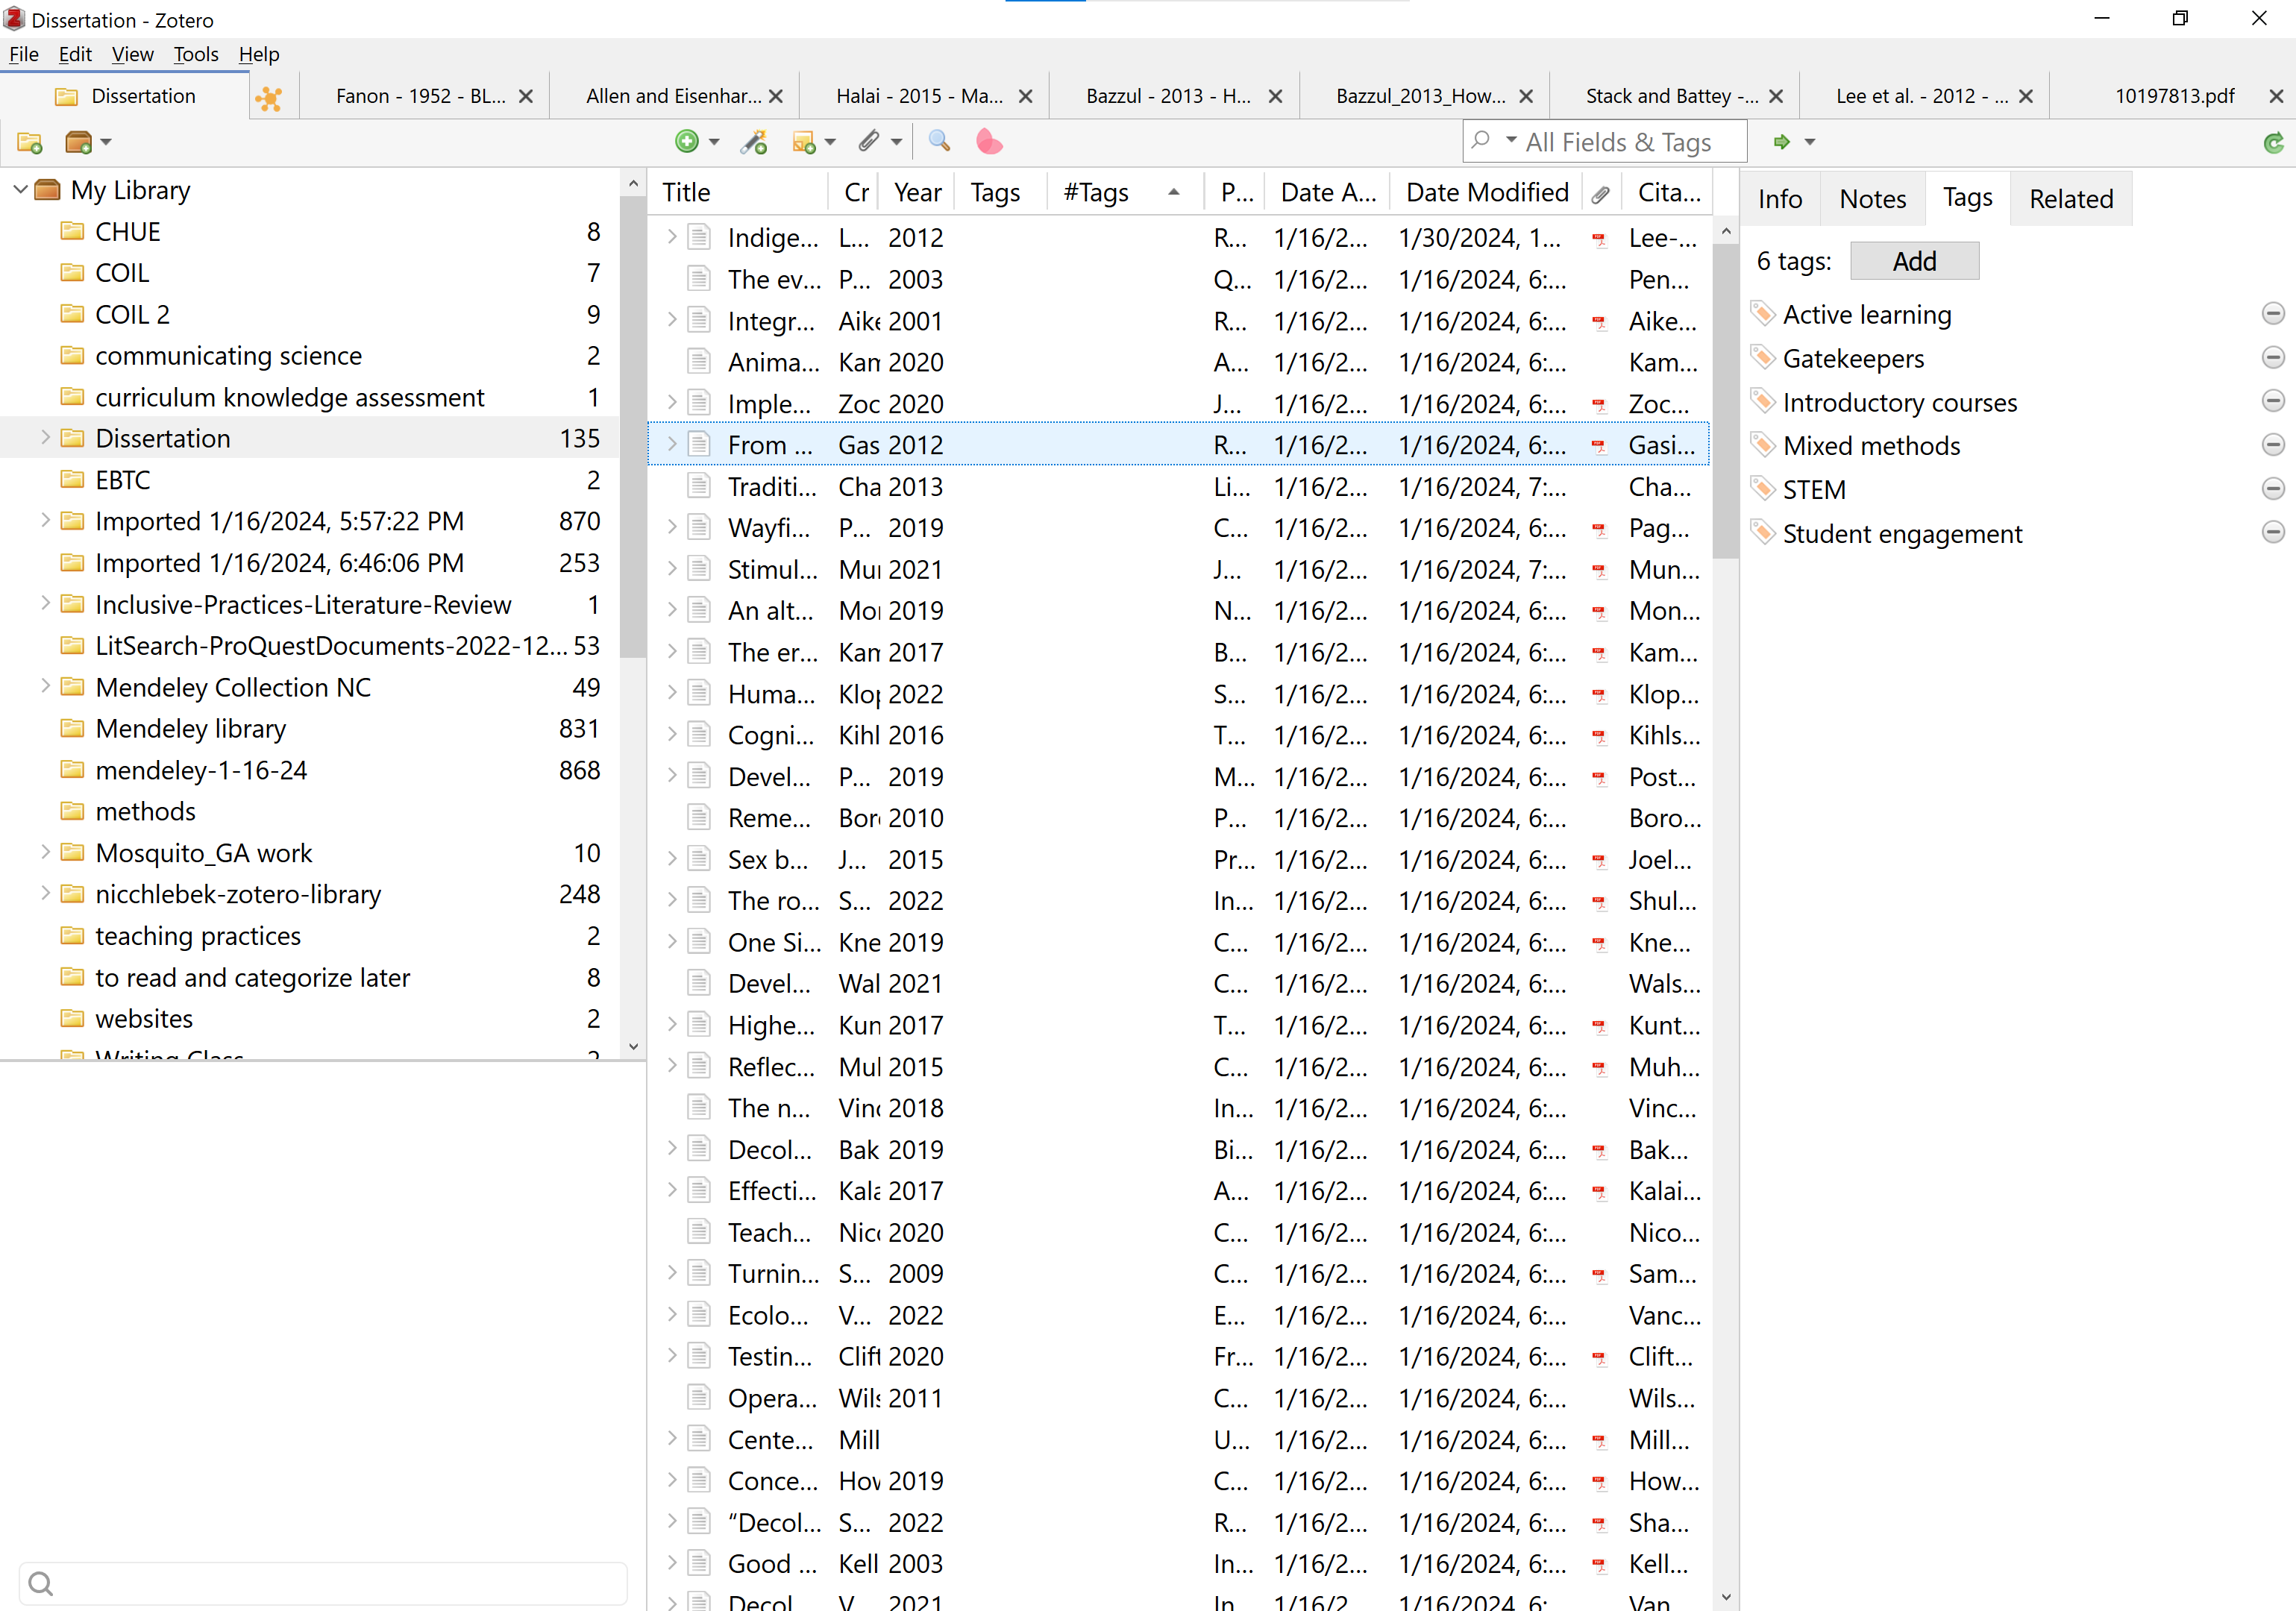Remove the Gatekeepers tag

coord(2272,358)
